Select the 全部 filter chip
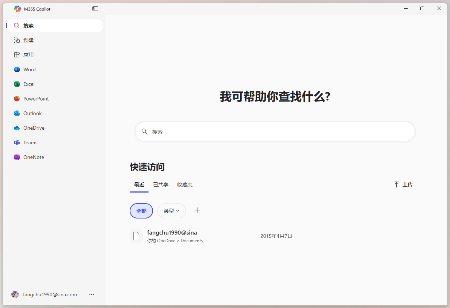 (x=141, y=211)
